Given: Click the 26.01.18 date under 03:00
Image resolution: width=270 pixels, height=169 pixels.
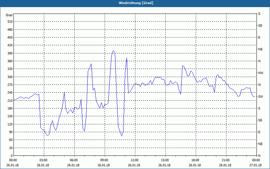Looking at the screenshot, I should click(x=43, y=165).
